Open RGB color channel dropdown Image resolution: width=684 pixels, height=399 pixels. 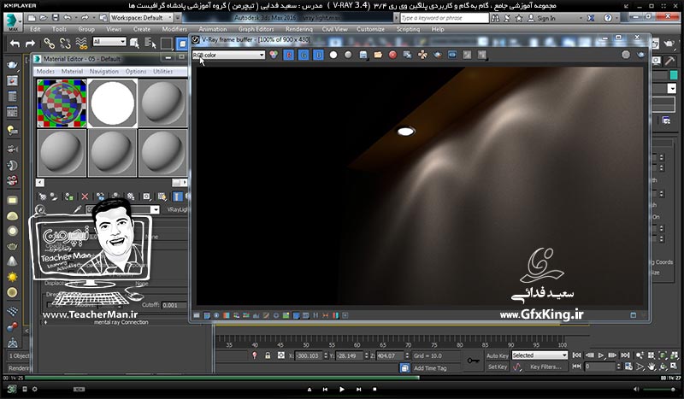pos(228,55)
